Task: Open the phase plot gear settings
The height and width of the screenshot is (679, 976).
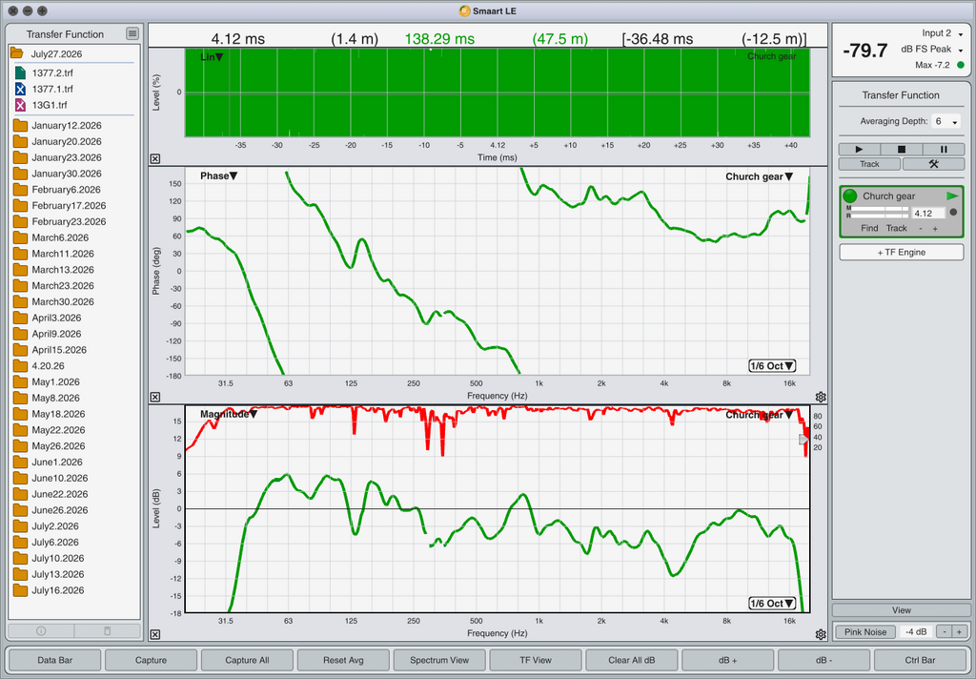Action: tap(821, 397)
